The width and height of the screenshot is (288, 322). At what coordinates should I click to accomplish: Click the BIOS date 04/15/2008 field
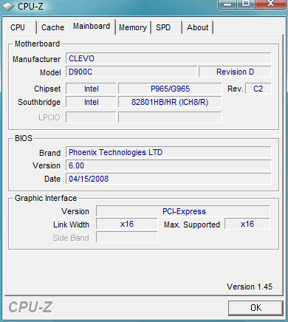coord(168,179)
